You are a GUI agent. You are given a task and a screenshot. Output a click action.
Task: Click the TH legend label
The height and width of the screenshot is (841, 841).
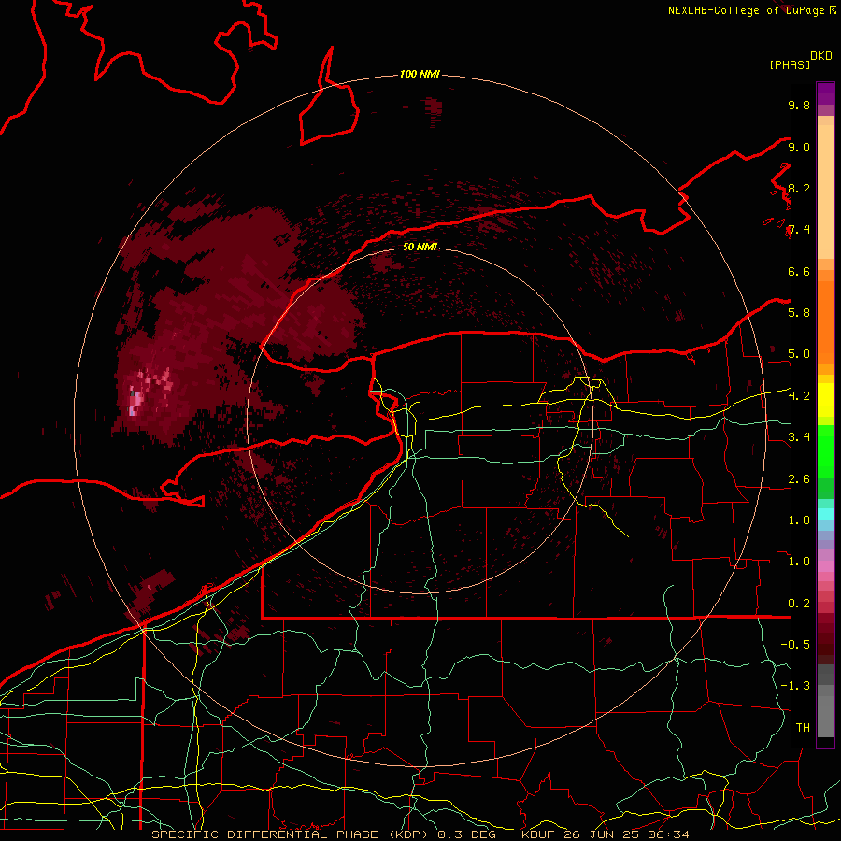803,728
